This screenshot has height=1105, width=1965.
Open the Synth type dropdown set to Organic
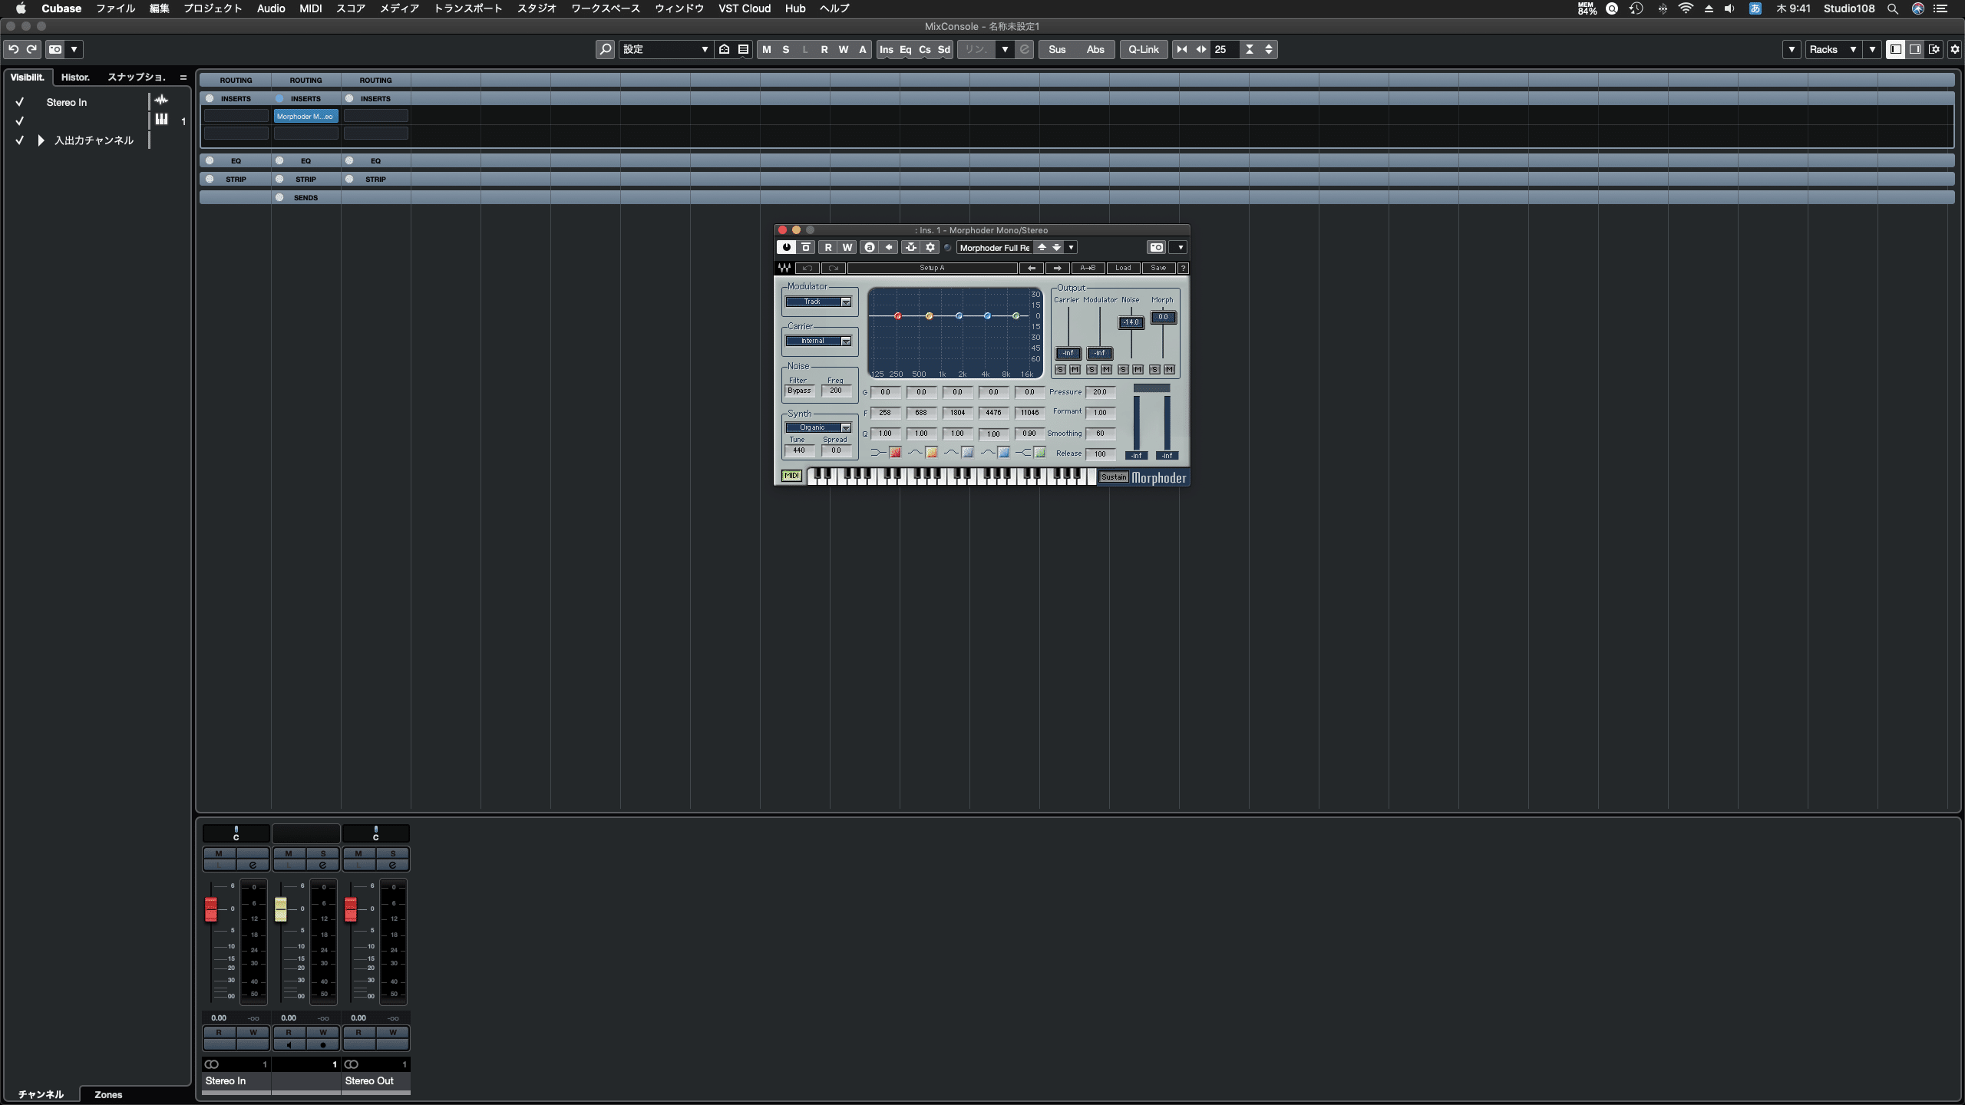818,427
